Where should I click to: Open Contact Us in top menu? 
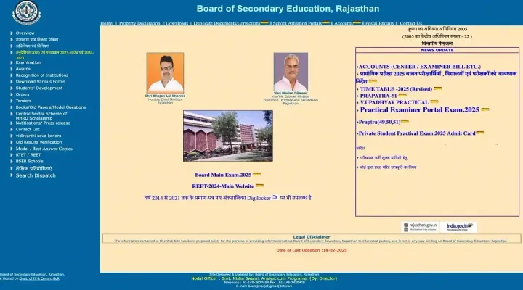410,23
